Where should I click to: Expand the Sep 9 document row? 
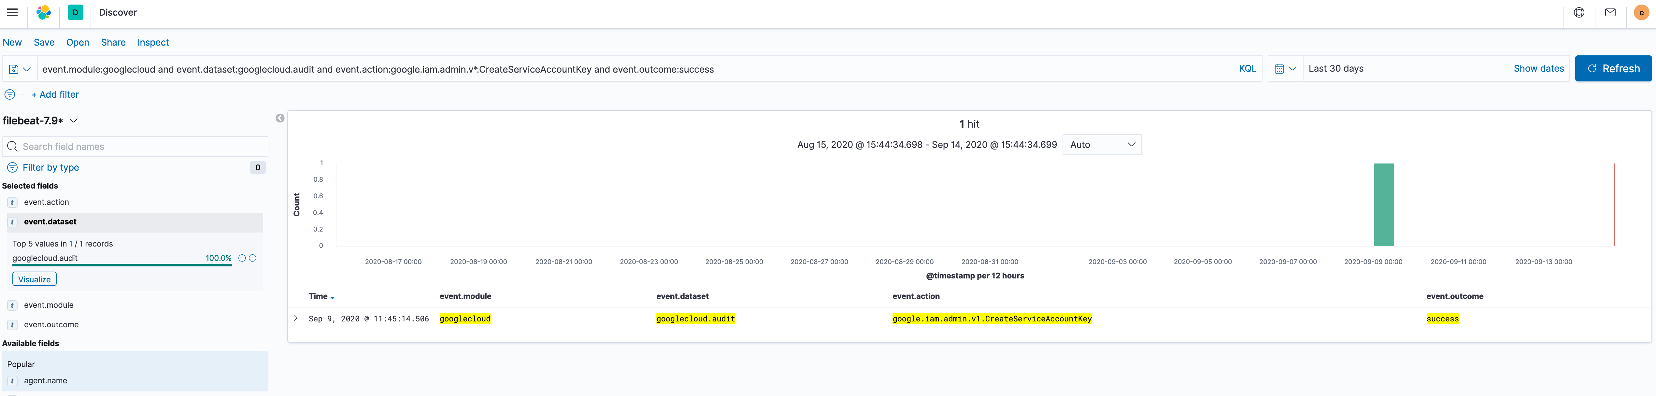(x=296, y=318)
